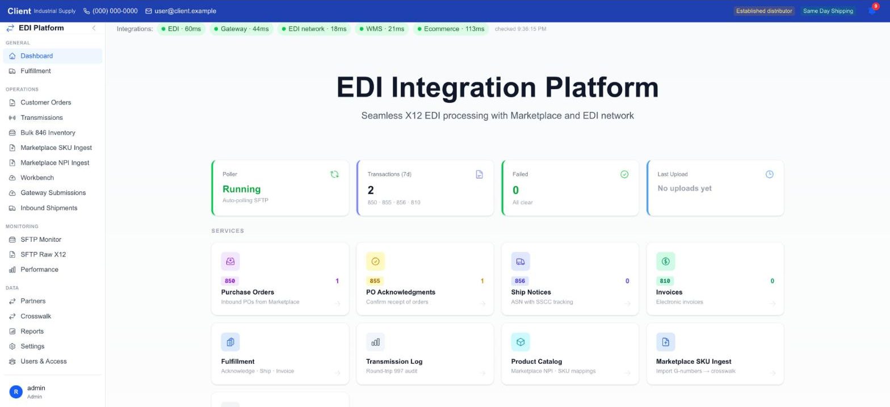The height and width of the screenshot is (407, 890).
Task: Click the Transmission Log chart icon
Action: [375, 342]
